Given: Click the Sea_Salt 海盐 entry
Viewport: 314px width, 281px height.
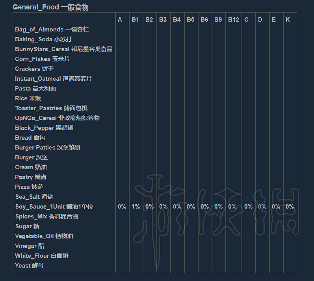Looking at the screenshot, I should [34, 197].
